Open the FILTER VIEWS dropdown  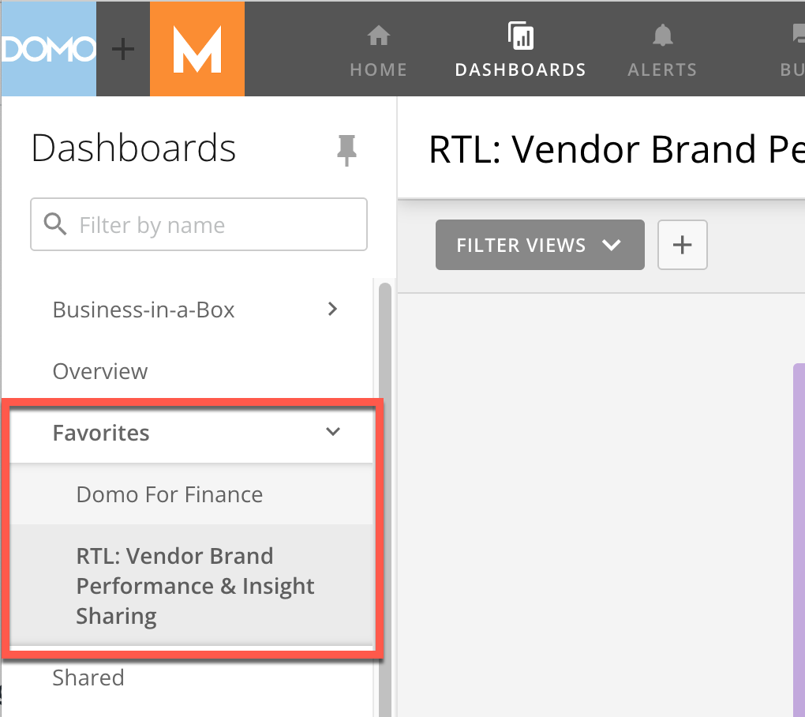539,245
